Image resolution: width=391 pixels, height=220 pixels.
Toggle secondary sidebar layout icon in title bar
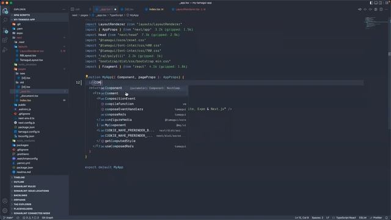tap(380, 2)
